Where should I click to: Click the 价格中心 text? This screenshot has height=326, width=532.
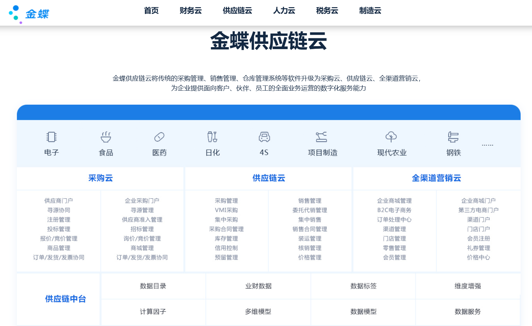pos(478,257)
